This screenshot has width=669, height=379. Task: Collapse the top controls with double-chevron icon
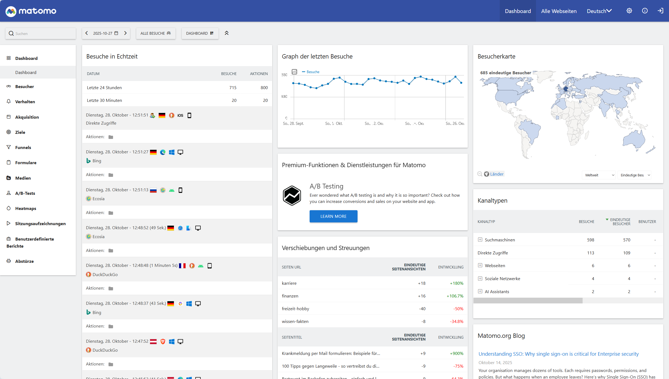pos(227,33)
